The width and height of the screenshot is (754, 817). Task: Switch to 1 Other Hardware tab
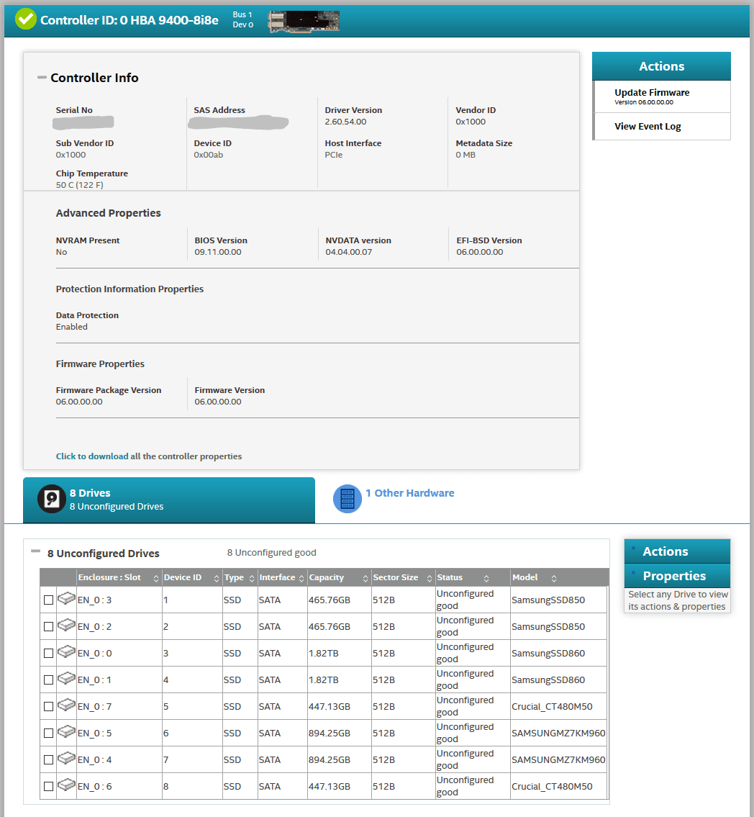tap(409, 493)
